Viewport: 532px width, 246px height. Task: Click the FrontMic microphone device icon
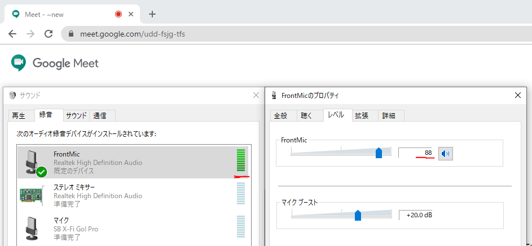(34, 163)
